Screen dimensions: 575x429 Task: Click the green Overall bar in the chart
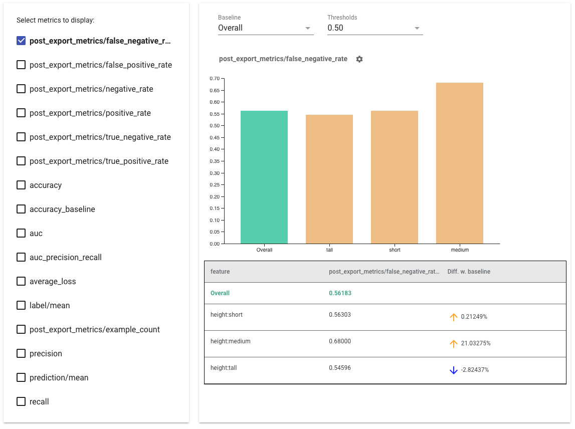pos(264,175)
